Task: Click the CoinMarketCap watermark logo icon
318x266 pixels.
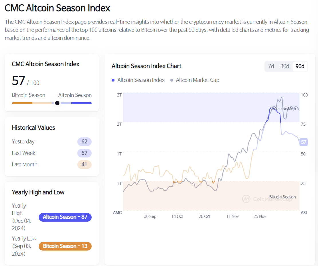Action: point(246,199)
